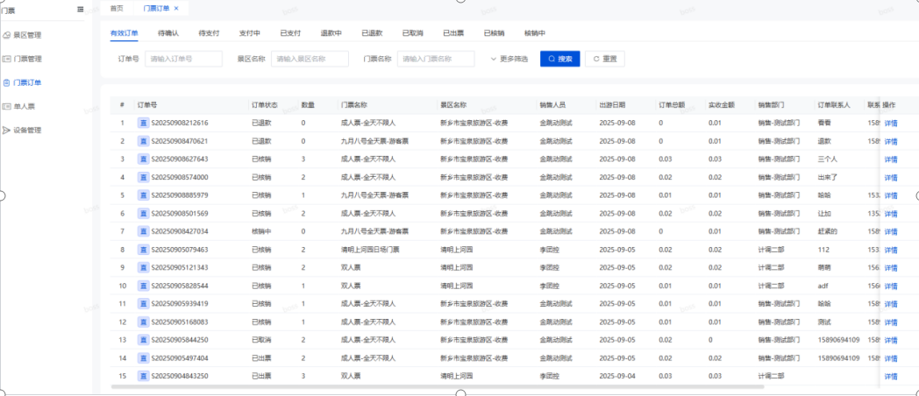Click the 景区管理 sidebar icon
919x396 pixels.
click(7, 35)
